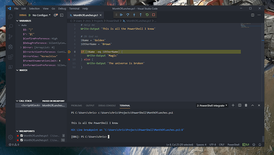Collapse the CALL STACK section
274x155 pixels.
pyautogui.click(x=24, y=101)
